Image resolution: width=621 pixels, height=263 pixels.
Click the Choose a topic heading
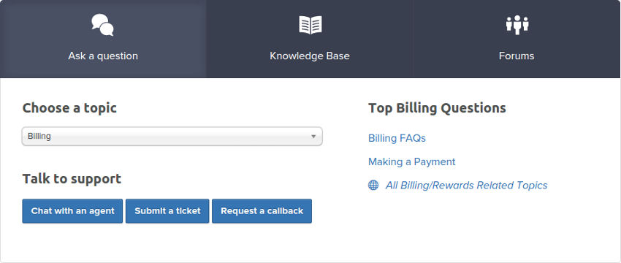69,107
